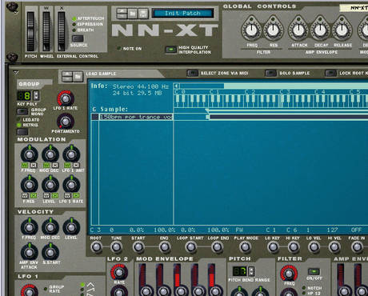This screenshot has height=296, width=368.
Task: Click the Load Sample folder icon
Action: [x=78, y=77]
